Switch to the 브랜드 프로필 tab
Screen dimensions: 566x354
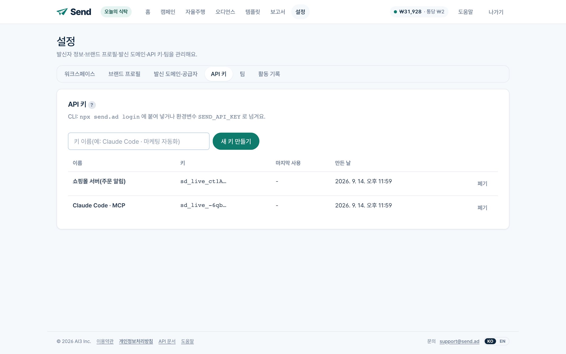124,74
